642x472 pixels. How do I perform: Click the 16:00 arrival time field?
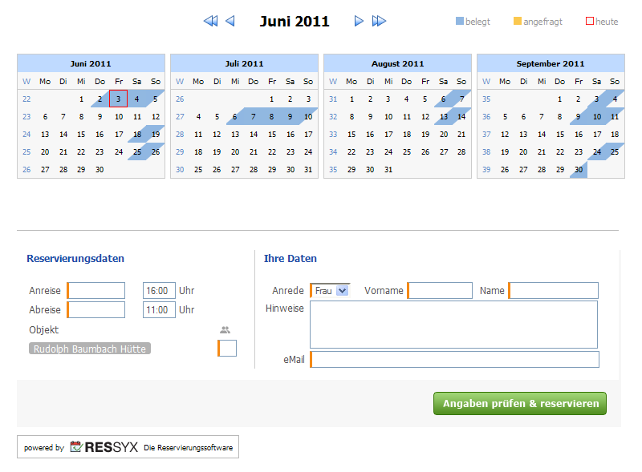click(x=159, y=291)
